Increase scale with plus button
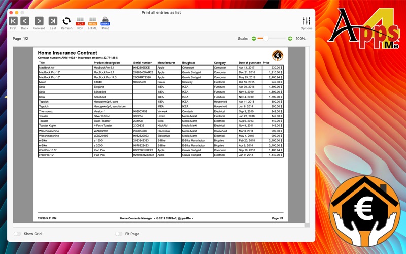 [290, 39]
